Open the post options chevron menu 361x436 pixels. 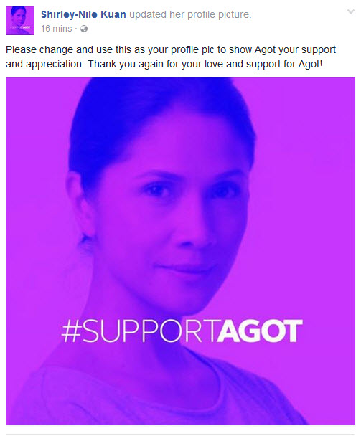coord(351,11)
